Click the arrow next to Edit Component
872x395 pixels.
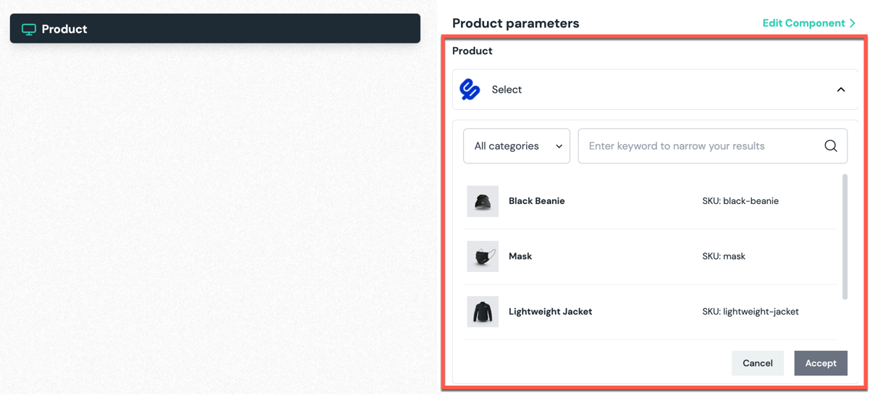click(x=853, y=23)
